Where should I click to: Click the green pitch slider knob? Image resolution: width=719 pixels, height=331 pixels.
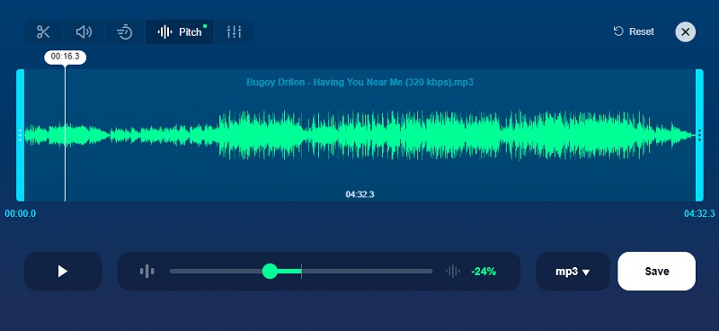tap(271, 271)
